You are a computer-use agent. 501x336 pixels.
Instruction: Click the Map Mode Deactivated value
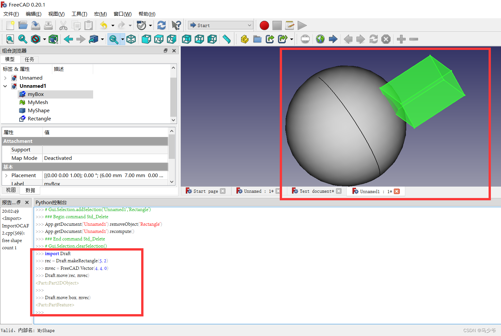point(105,158)
